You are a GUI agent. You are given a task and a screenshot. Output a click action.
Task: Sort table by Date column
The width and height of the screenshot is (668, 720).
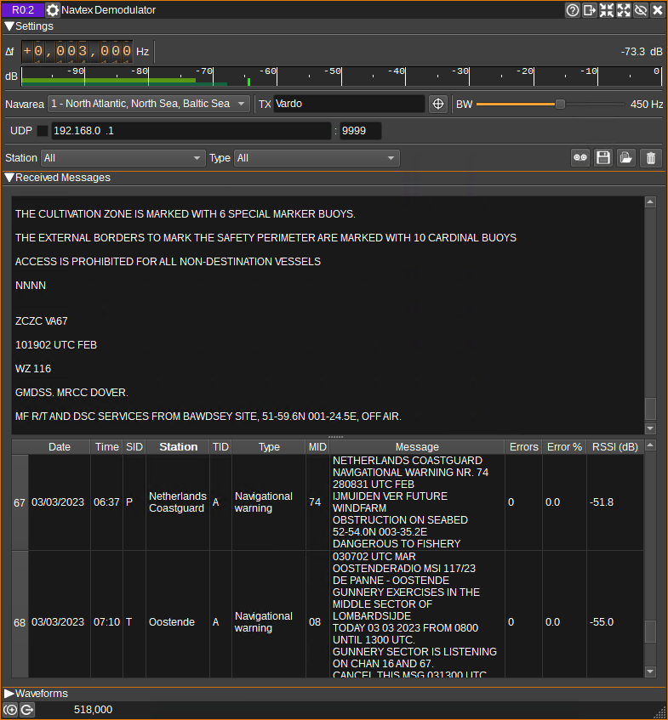point(60,447)
